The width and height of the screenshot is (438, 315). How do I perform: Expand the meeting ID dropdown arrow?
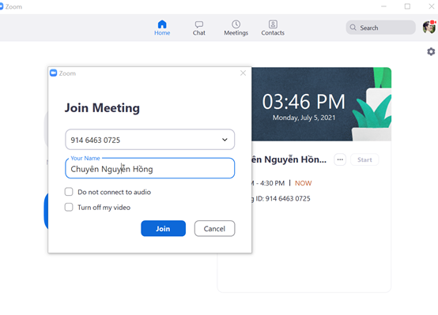pyautogui.click(x=225, y=140)
